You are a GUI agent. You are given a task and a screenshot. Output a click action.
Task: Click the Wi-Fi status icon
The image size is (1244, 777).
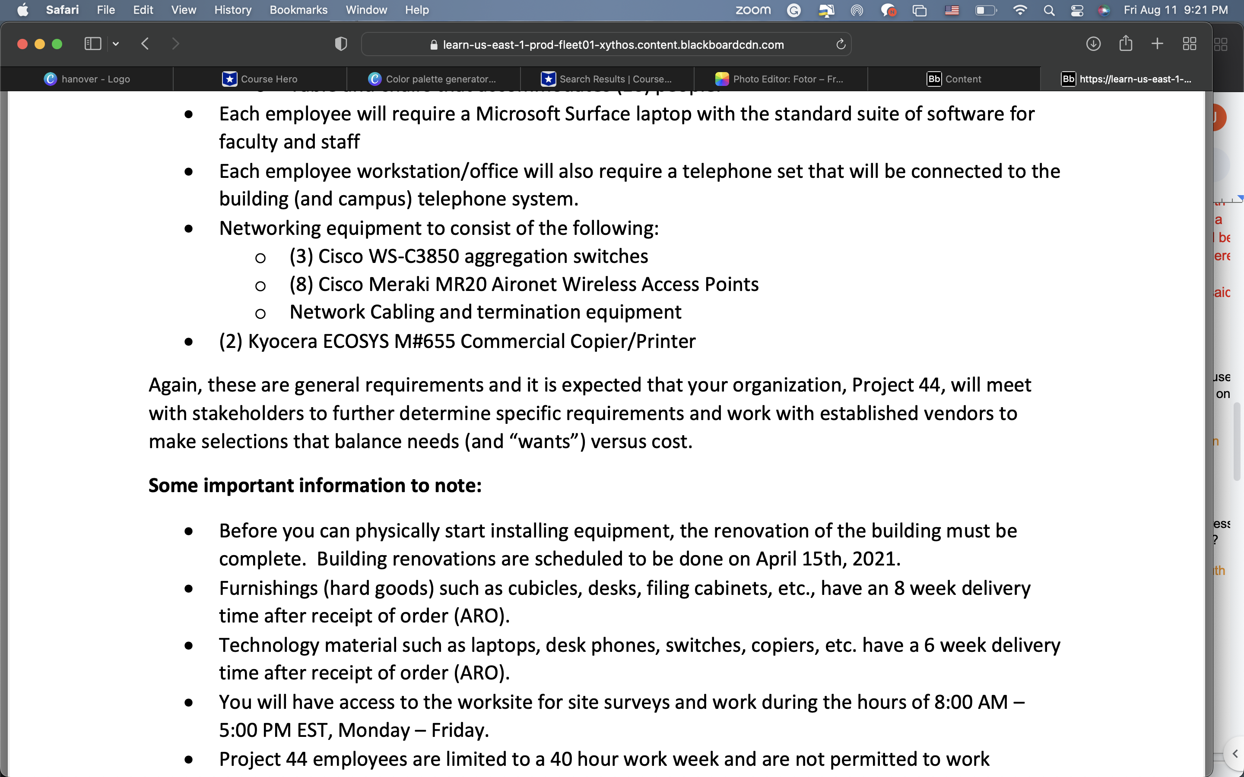click(1019, 10)
